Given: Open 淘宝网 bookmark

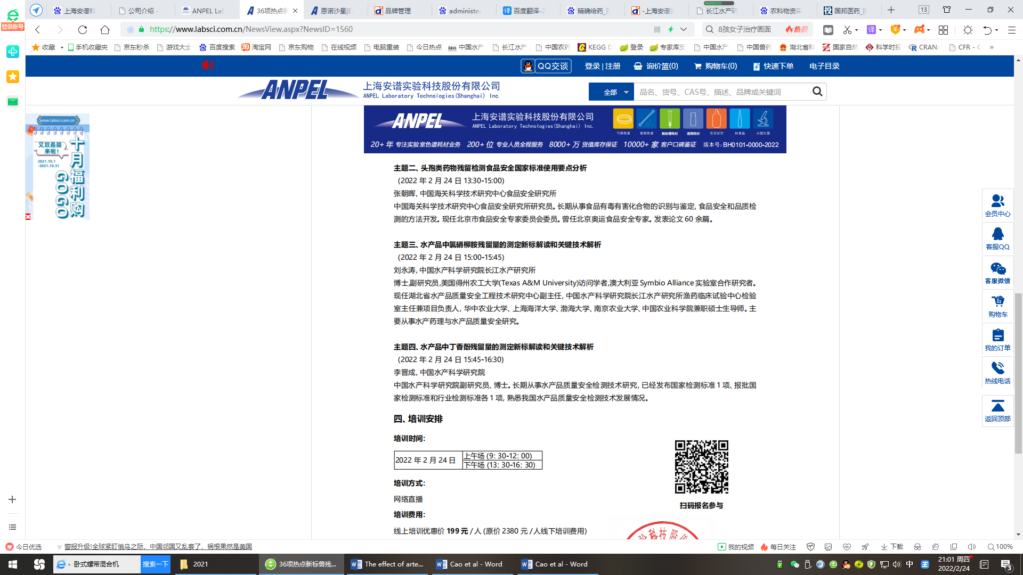Looking at the screenshot, I should click(256, 47).
